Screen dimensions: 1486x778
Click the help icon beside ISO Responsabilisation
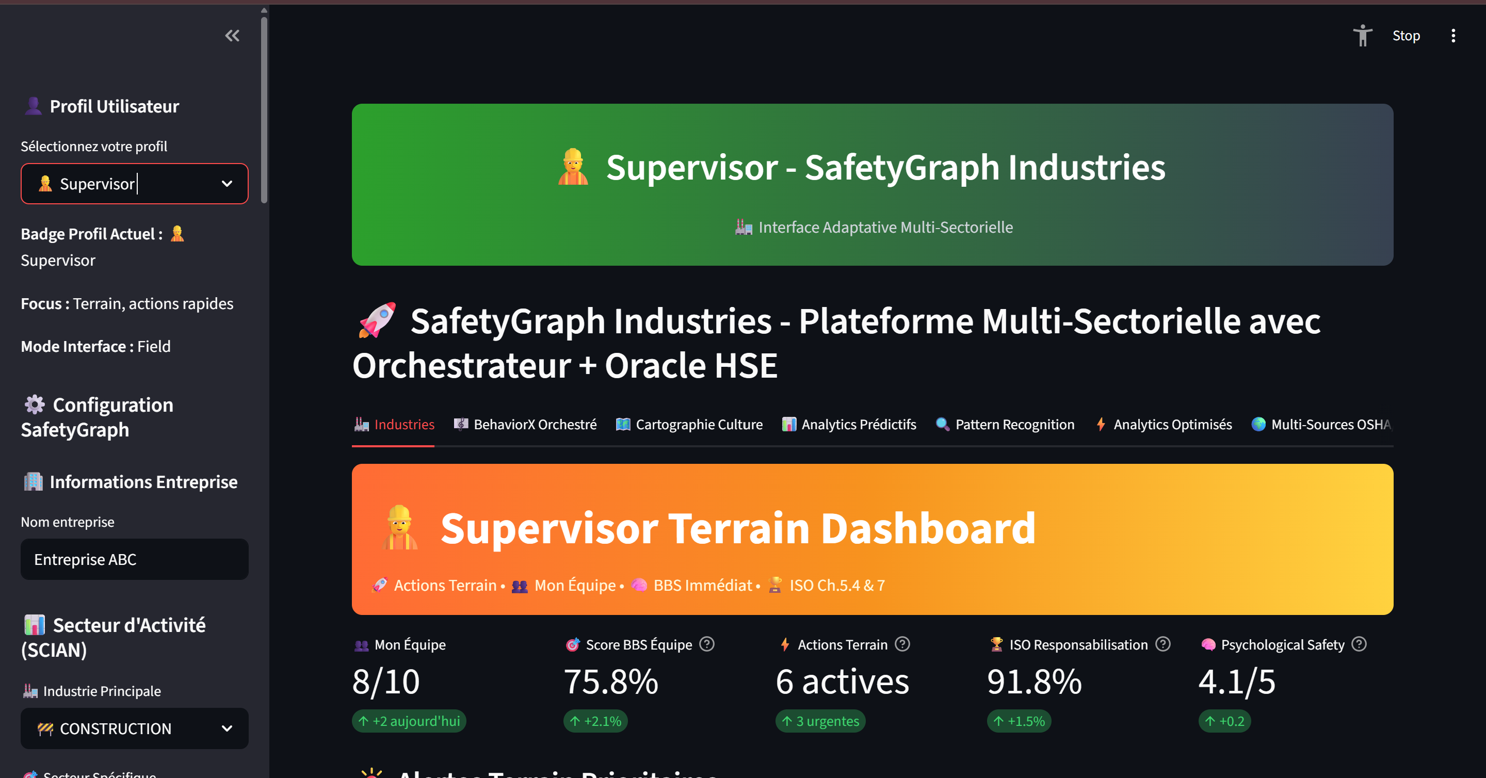1163,644
